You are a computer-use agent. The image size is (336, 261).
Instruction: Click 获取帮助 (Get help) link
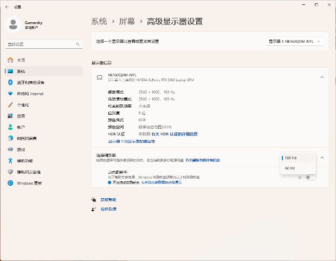[x=108, y=200]
